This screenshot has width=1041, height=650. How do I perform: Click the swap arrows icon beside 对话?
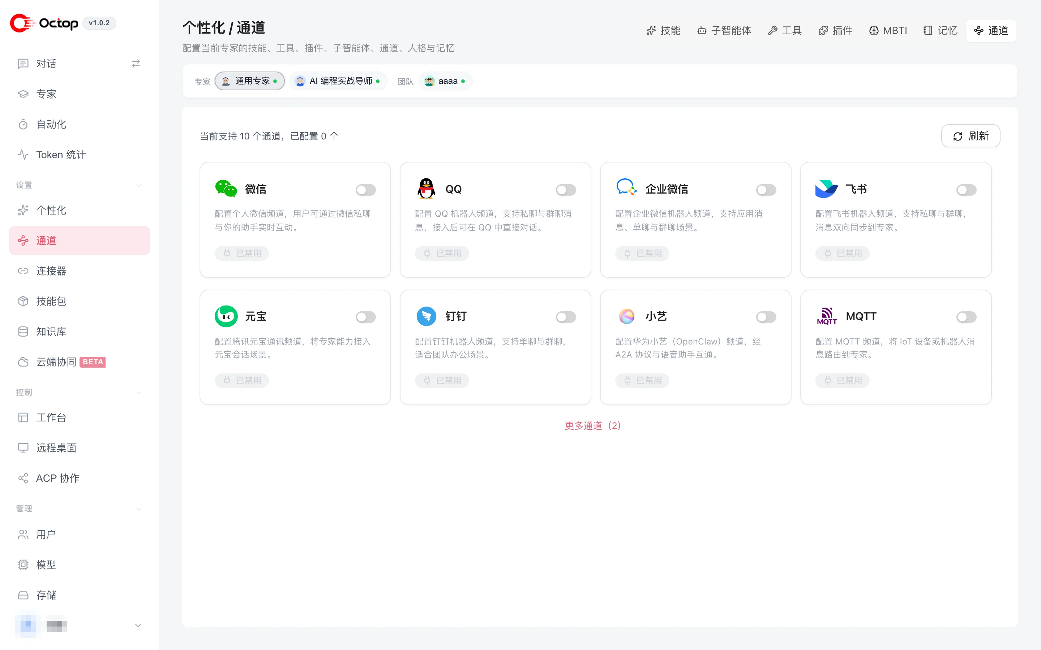[x=136, y=64]
